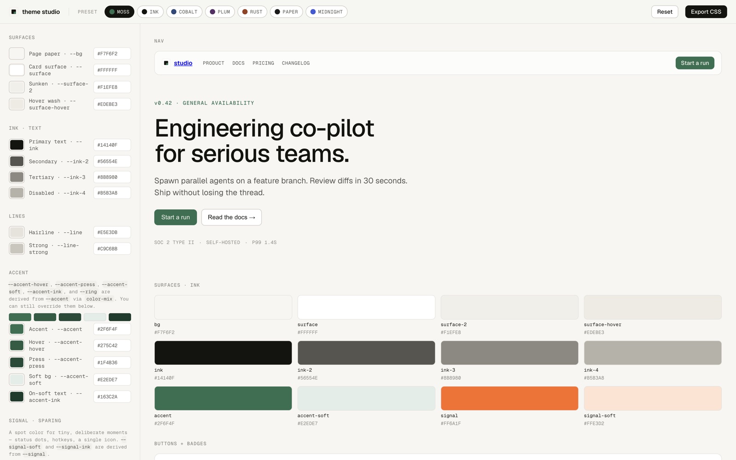
Task: Open Primary text ink color swatch
Action: click(17, 145)
